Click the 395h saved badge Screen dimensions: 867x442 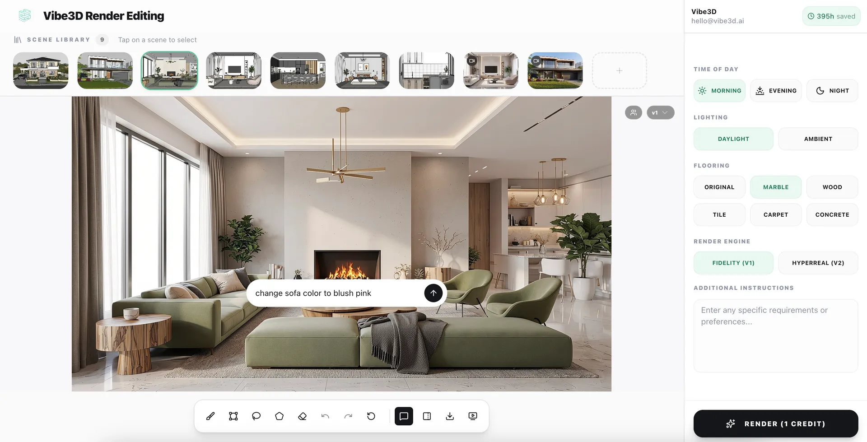click(831, 16)
